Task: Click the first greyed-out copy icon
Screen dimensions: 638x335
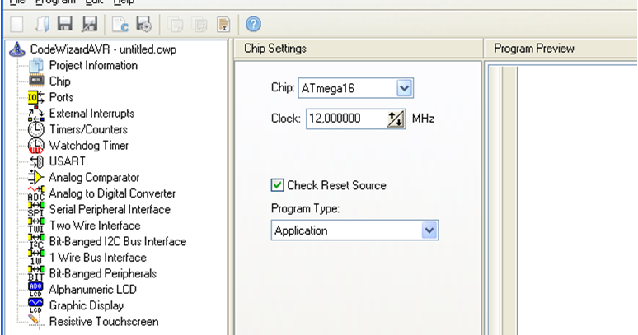Action: tap(175, 25)
